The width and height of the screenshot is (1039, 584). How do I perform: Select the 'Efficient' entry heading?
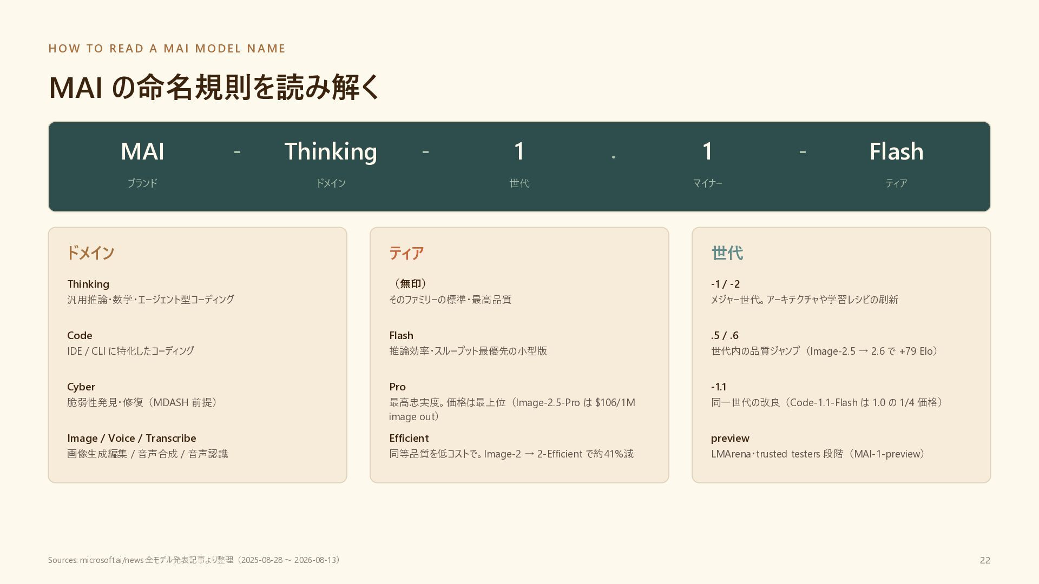pos(409,438)
